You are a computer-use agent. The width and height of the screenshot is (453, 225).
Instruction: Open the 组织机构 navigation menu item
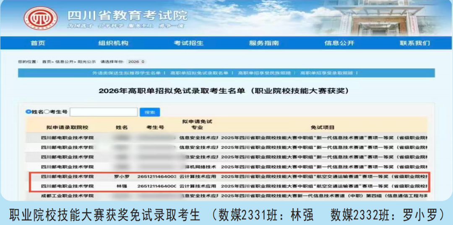113,43
